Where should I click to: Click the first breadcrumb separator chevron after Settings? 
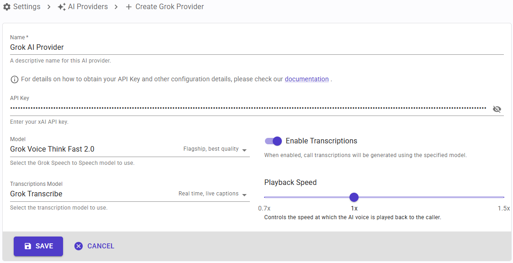49,7
